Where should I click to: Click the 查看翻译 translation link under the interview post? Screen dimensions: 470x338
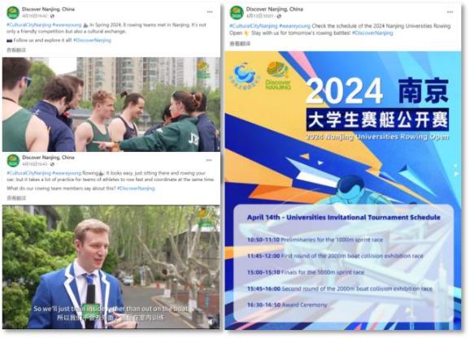(x=16, y=198)
